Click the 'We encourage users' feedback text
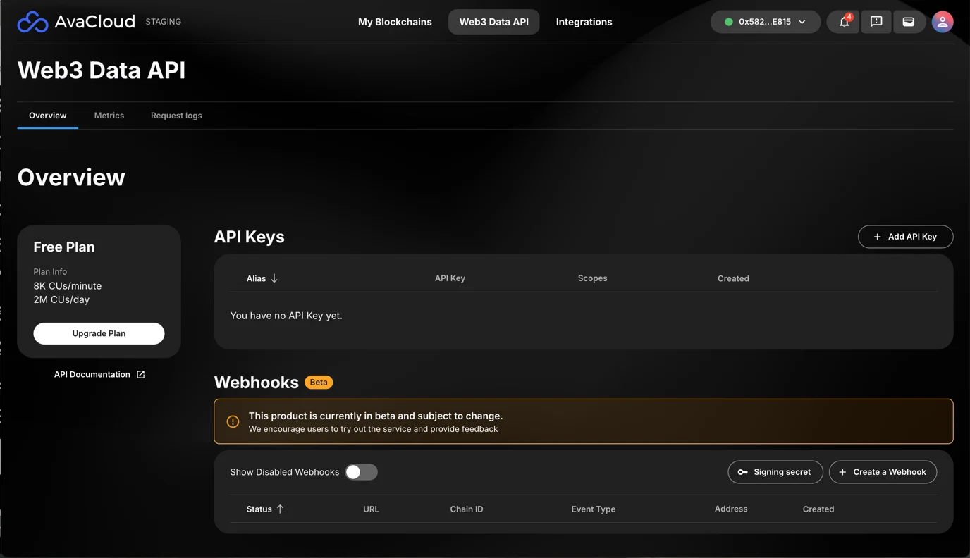 [x=373, y=429]
